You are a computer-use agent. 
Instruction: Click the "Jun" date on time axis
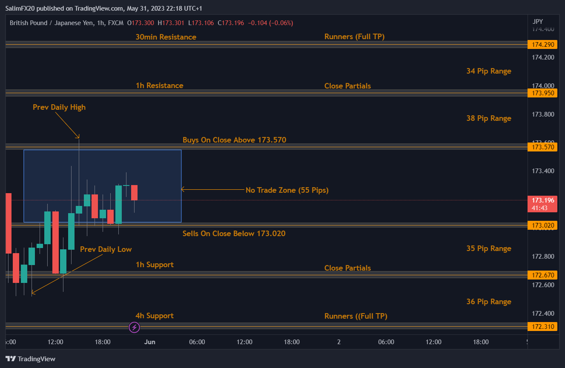tap(149, 342)
